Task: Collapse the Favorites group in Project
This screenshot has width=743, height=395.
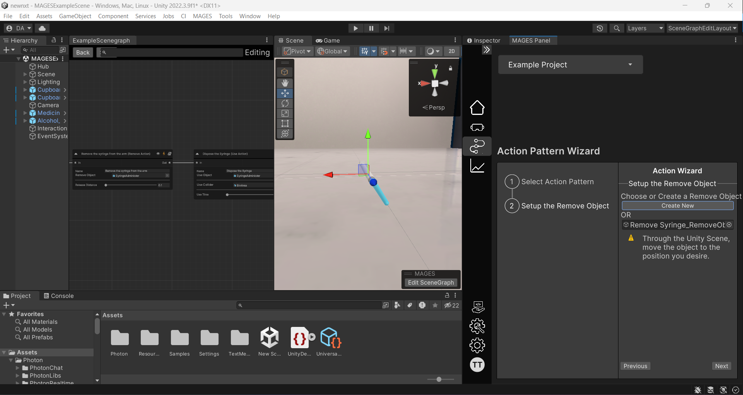Action: (x=4, y=314)
